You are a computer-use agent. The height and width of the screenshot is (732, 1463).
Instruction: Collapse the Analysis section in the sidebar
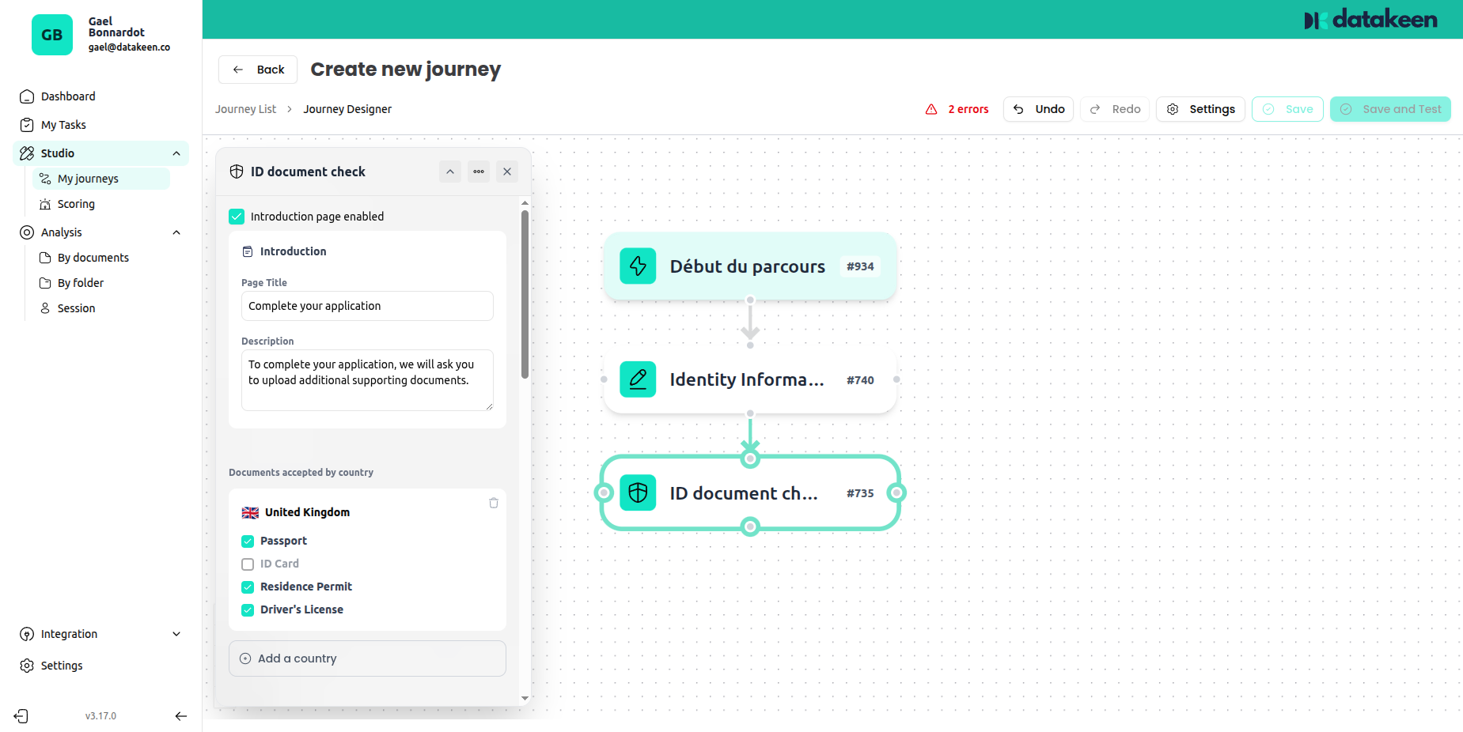pos(176,232)
